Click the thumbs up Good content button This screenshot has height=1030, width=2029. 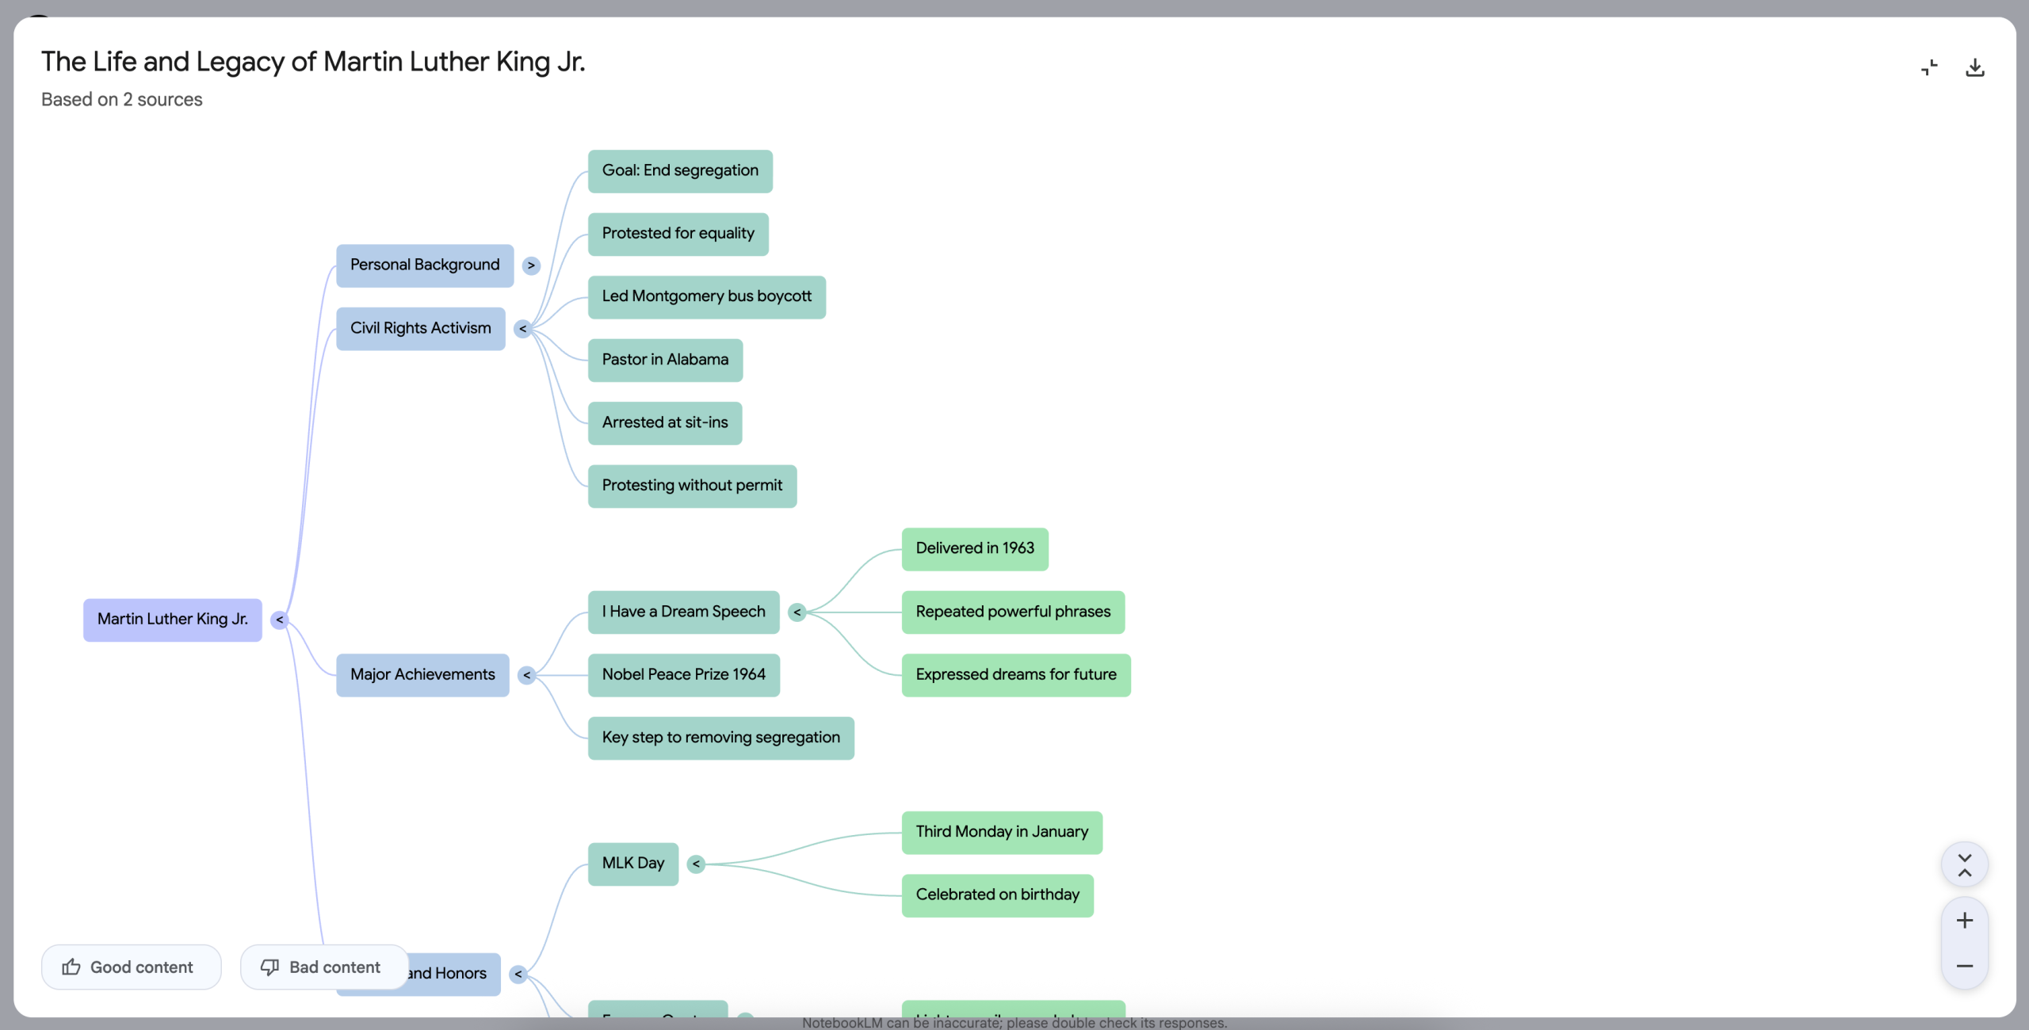131,967
